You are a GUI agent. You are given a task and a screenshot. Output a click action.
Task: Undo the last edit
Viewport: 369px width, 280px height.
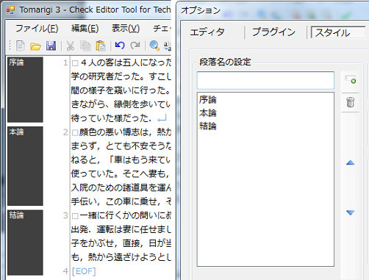(x=120, y=46)
